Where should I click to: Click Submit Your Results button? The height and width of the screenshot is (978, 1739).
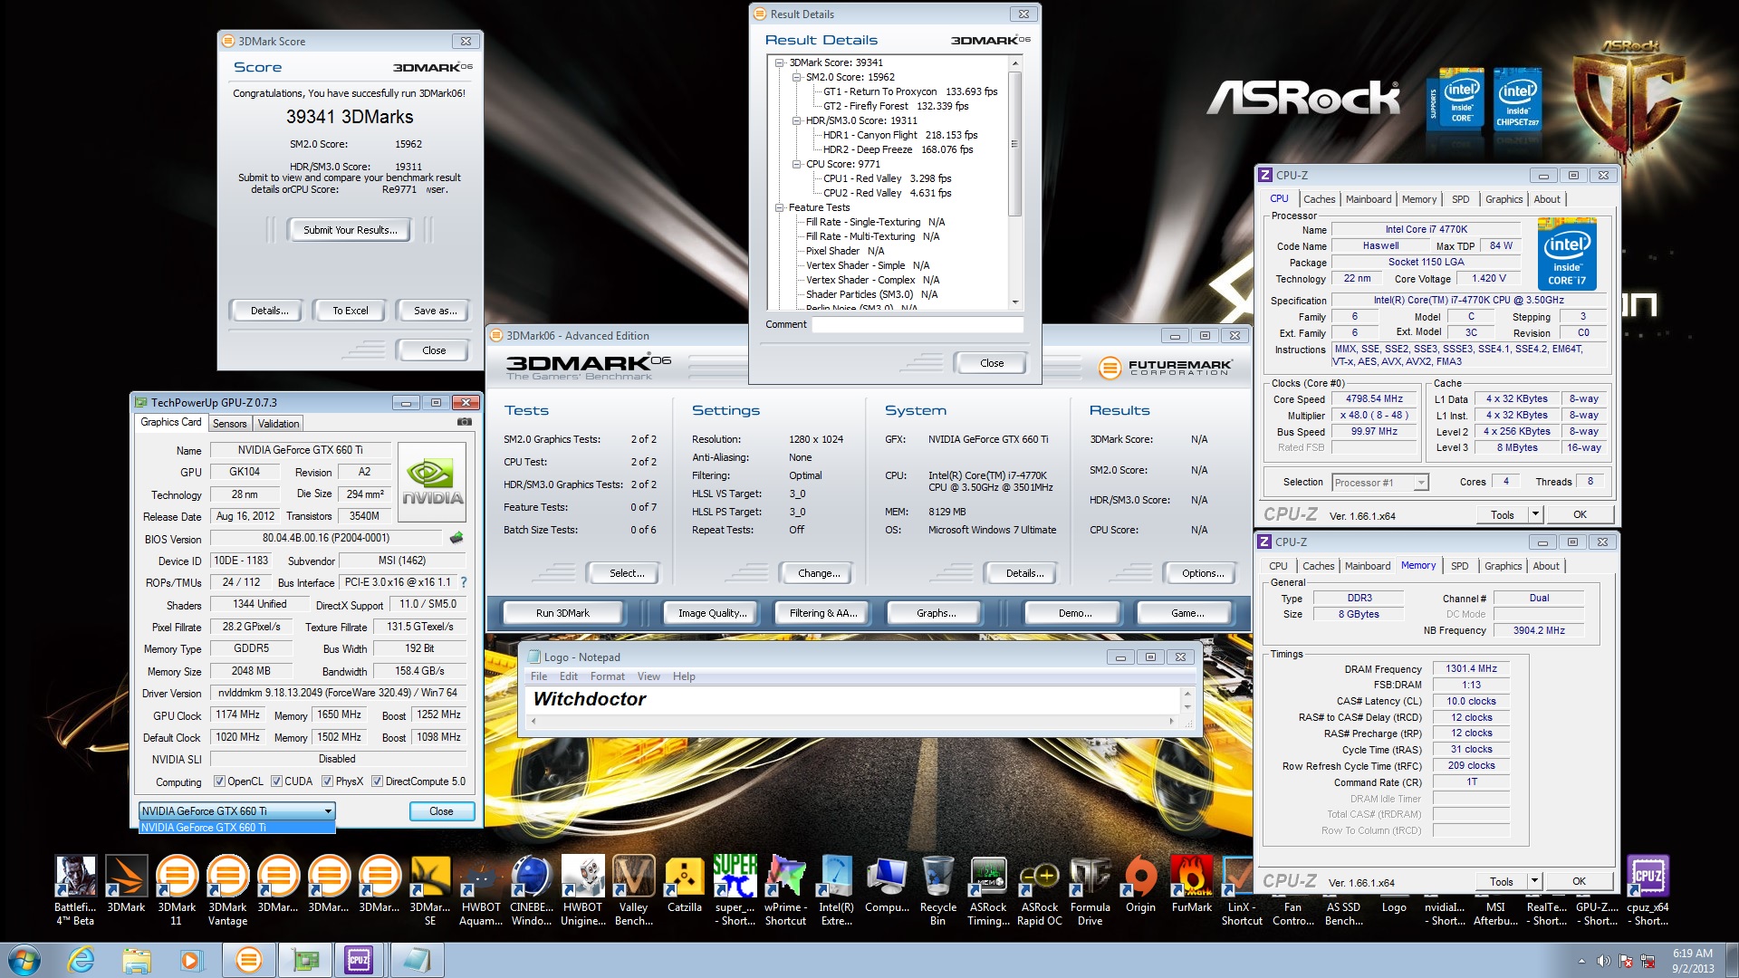[x=350, y=230]
